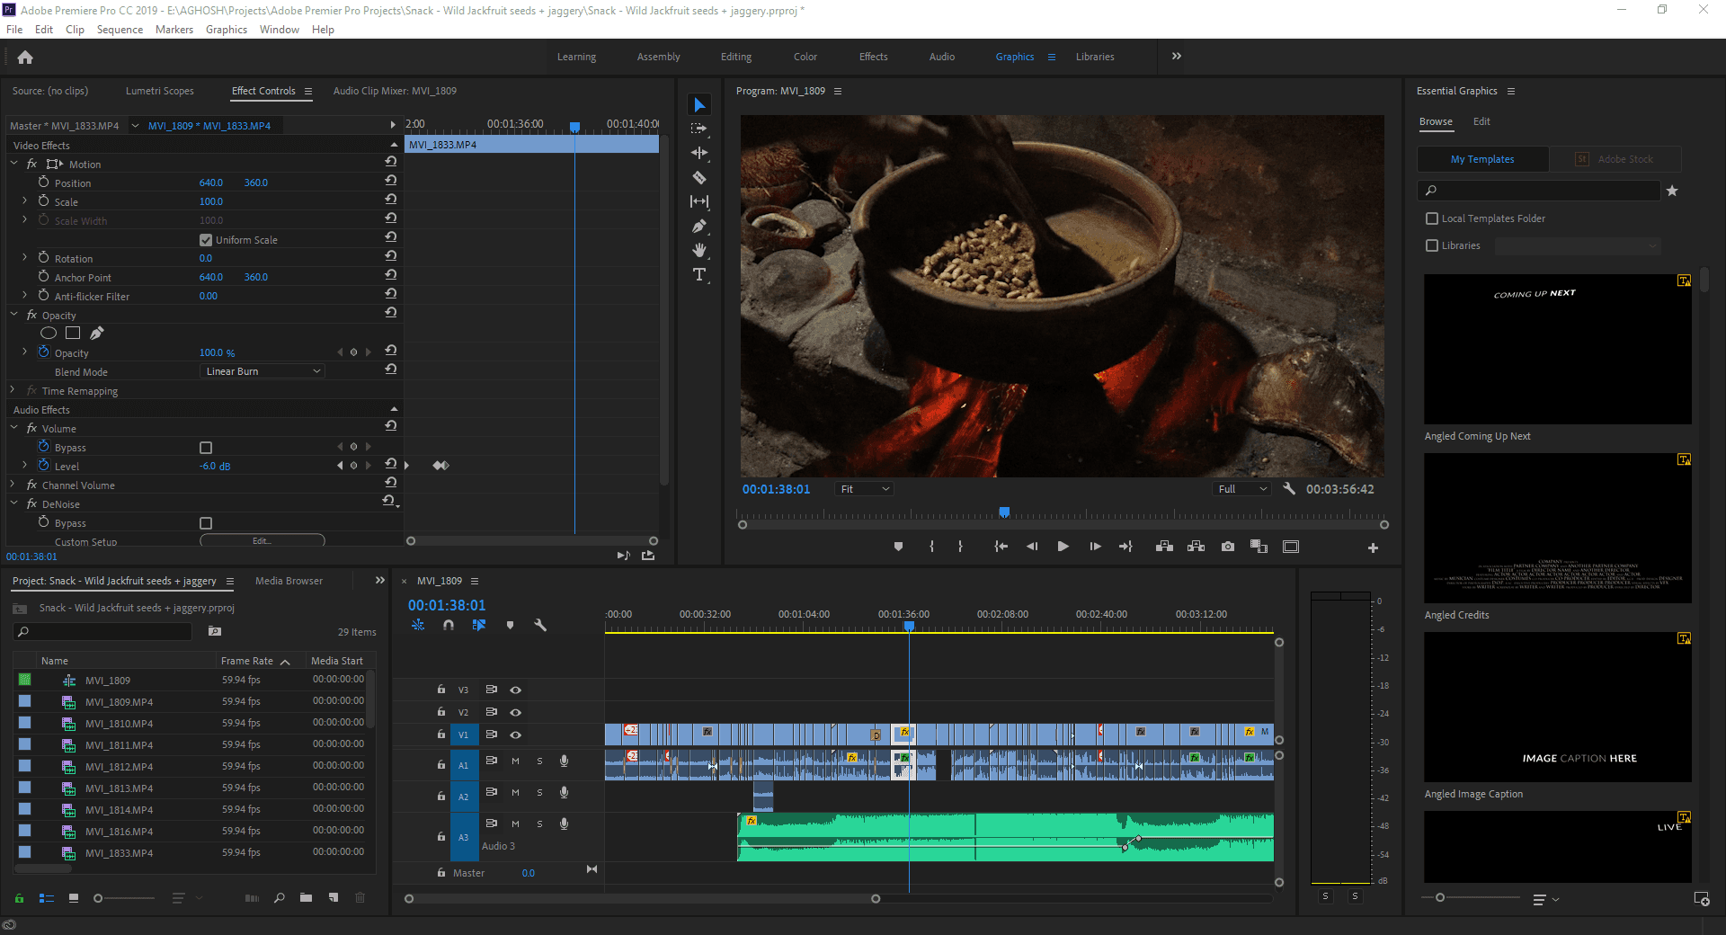The width and height of the screenshot is (1726, 935).
Task: Toggle the Uniform Scale checkbox
Action: point(207,239)
